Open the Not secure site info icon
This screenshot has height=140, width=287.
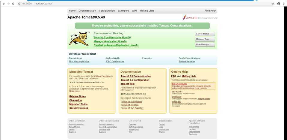19,4
